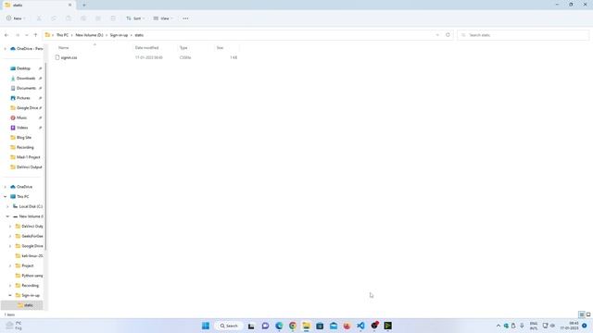Viewport: 593px width, 333px height.
Task: Select the signin.css file
Action: pyautogui.click(x=69, y=57)
